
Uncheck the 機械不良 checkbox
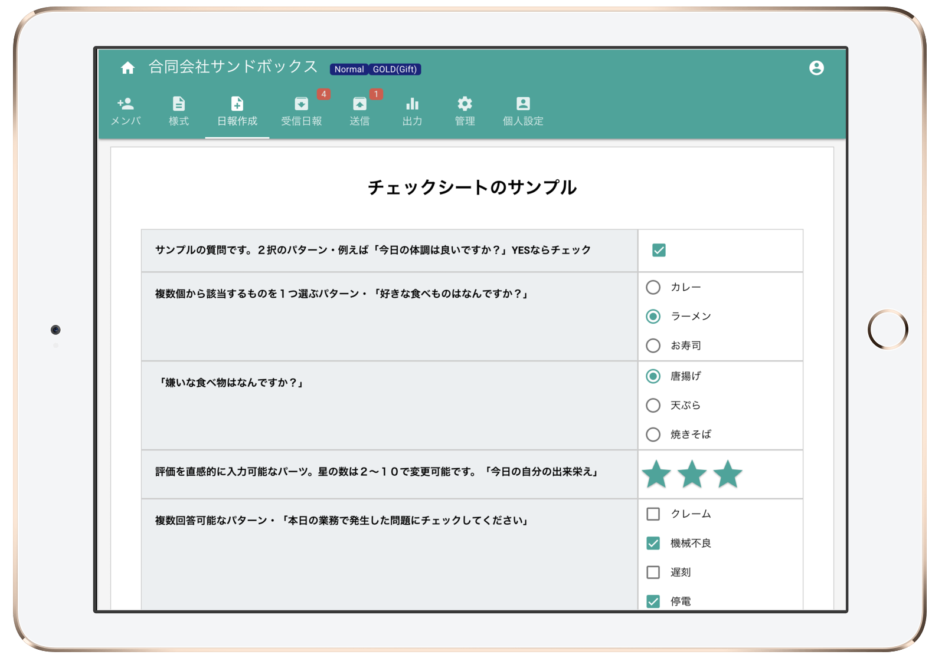click(653, 543)
